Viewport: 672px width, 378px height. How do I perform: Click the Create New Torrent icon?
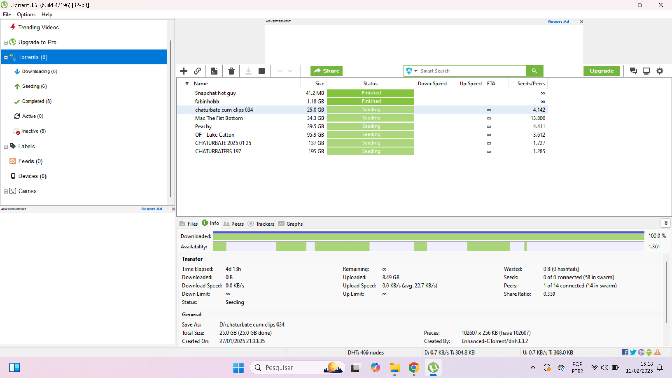[x=214, y=71]
